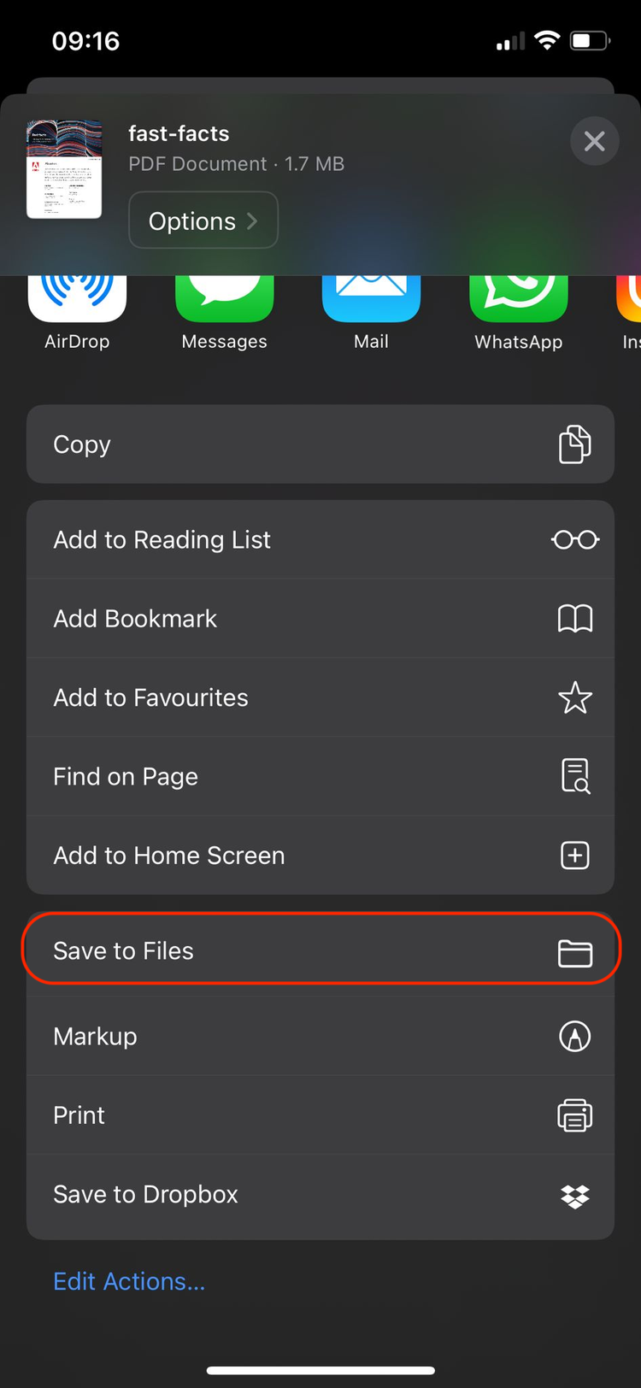The image size is (641, 1388).
Task: Tap the AirDrop share icon
Action: point(77,299)
